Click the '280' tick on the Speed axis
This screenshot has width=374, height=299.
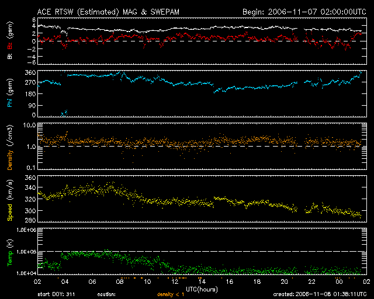[30, 220]
